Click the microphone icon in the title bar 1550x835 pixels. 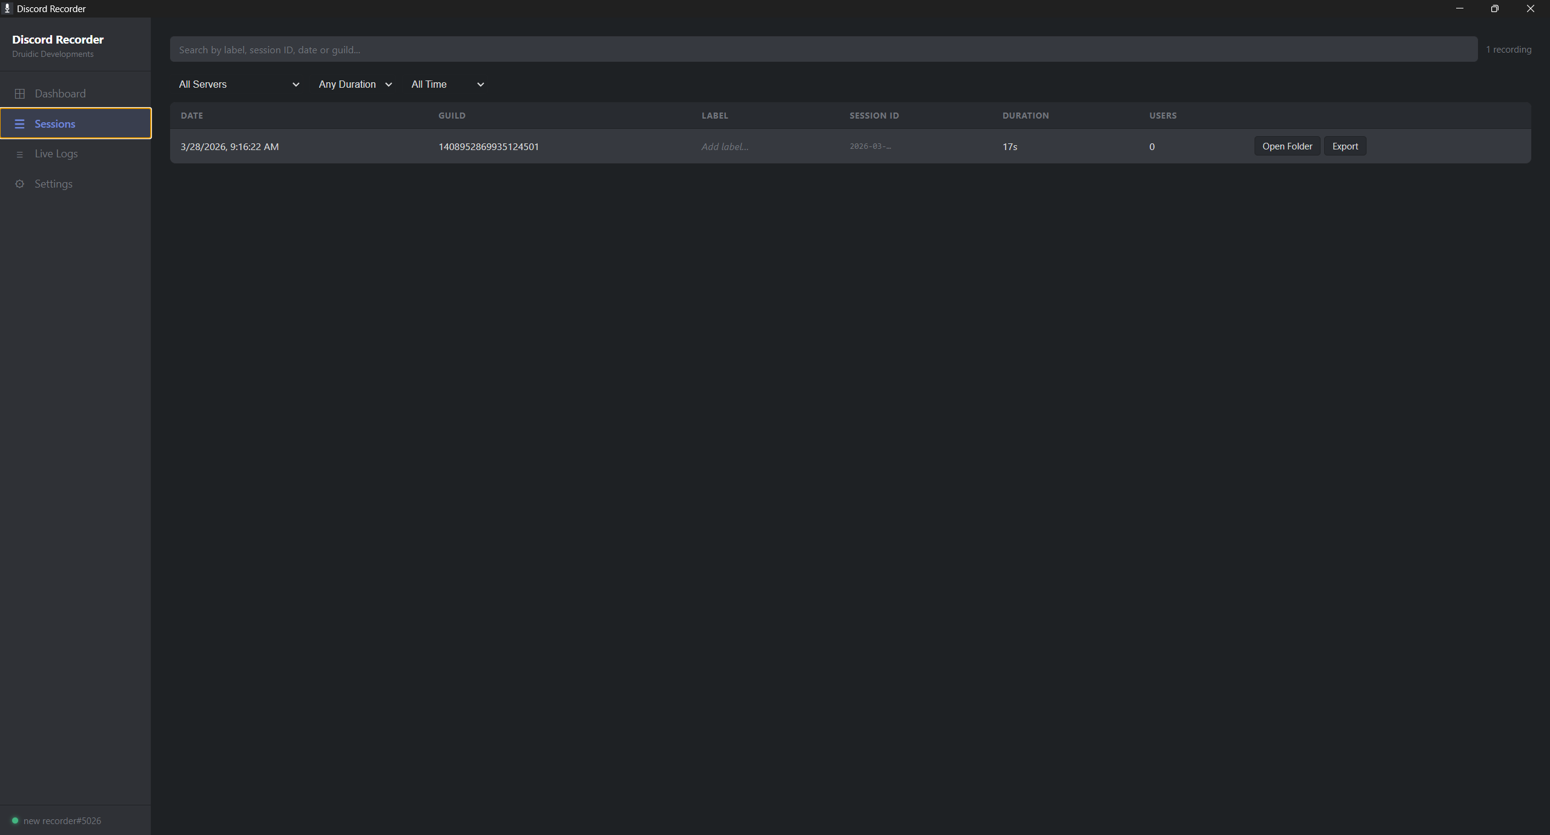(x=8, y=8)
